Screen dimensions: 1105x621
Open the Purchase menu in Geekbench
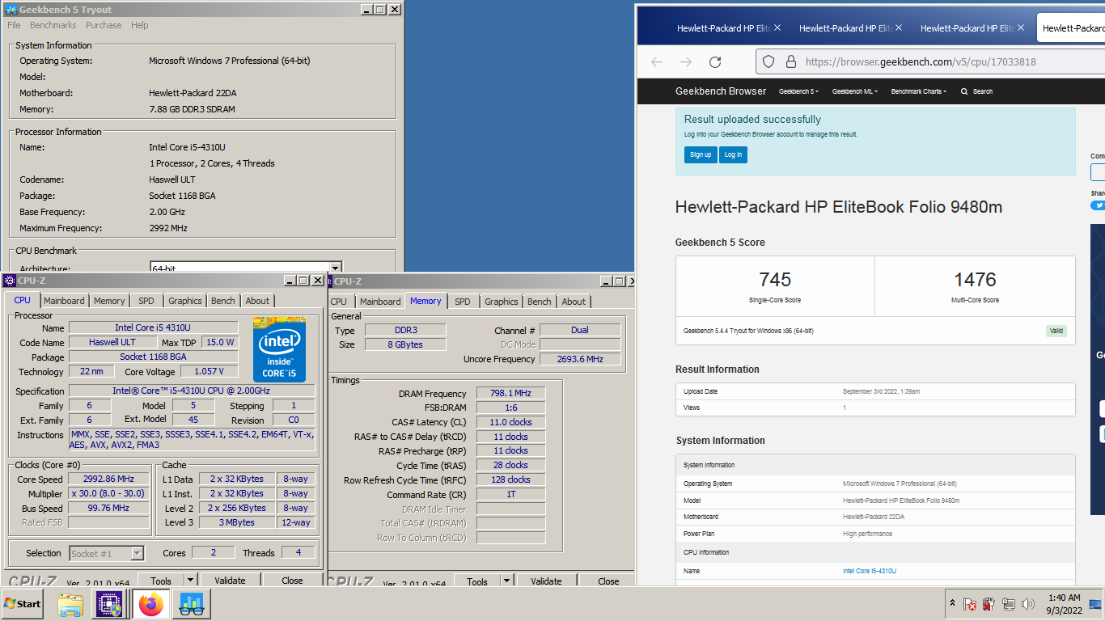point(104,25)
